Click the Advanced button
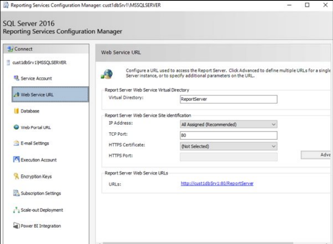 coord(316,155)
